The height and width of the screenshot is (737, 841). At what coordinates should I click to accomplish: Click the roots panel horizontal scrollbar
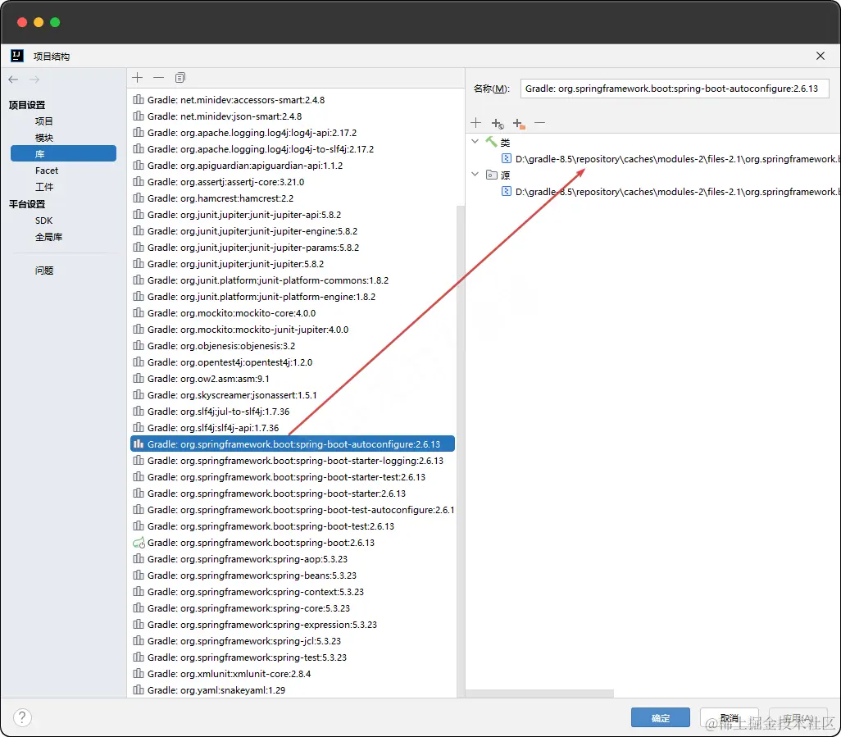pos(539,693)
